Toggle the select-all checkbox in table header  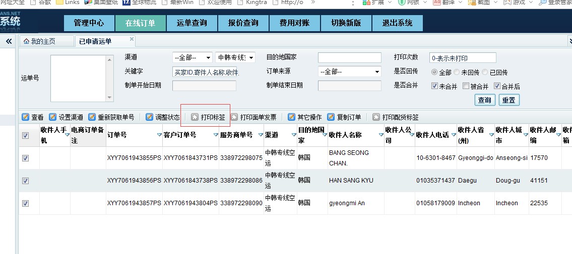(x=26, y=135)
